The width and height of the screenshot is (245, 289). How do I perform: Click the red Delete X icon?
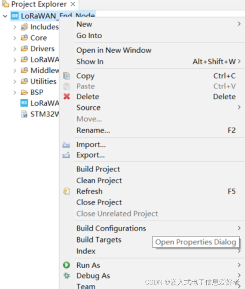tap(67, 97)
